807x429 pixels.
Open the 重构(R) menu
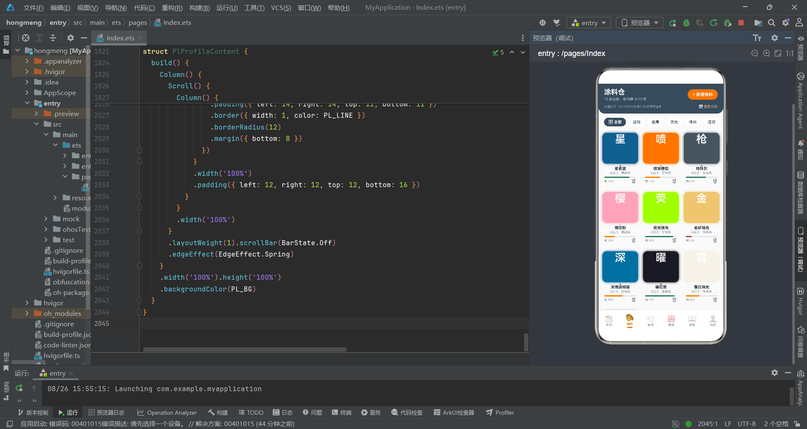tap(172, 8)
